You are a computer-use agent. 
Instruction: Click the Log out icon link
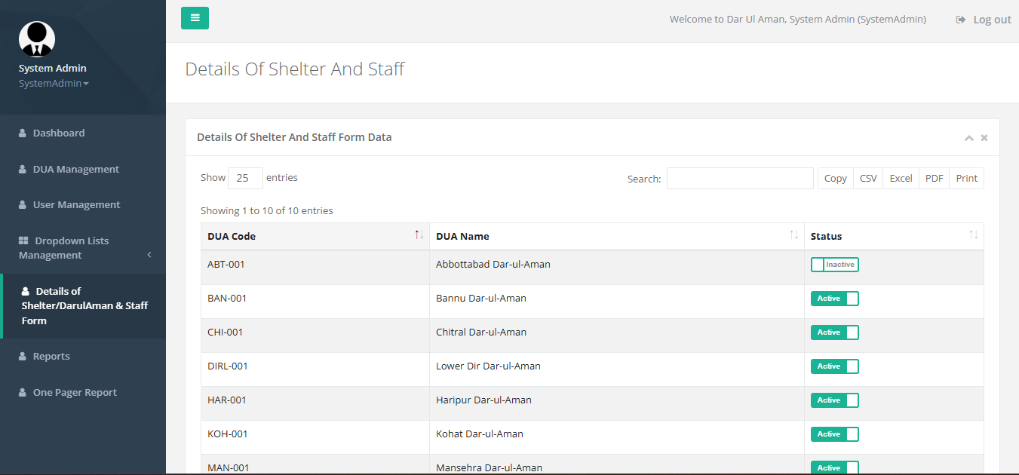click(983, 20)
